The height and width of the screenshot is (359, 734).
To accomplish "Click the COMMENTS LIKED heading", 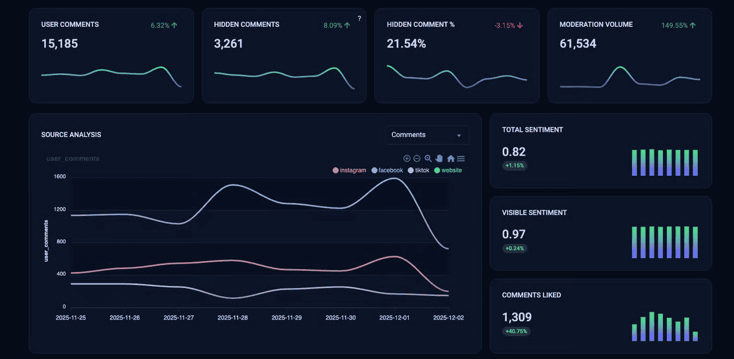I will click(532, 295).
